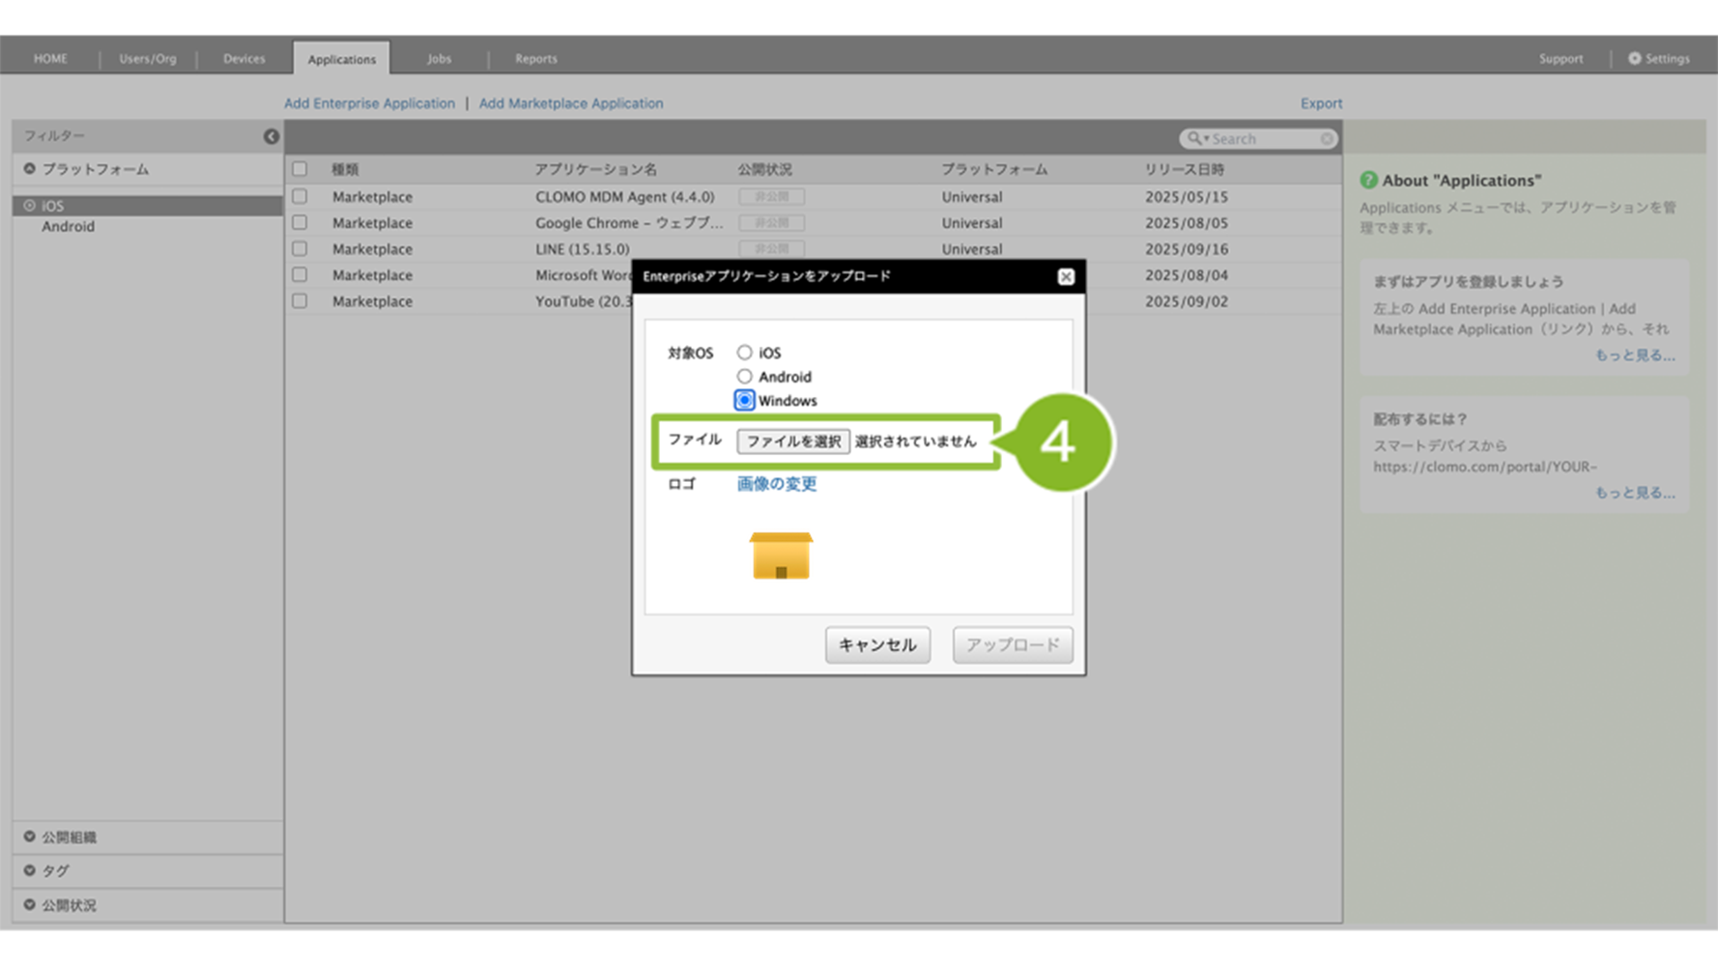The width and height of the screenshot is (1718, 966).
Task: Switch to the Reports tab
Action: (535, 58)
